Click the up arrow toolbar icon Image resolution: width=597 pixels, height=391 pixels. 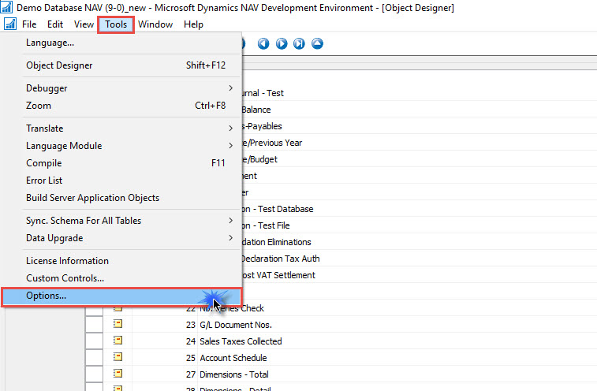(x=317, y=44)
